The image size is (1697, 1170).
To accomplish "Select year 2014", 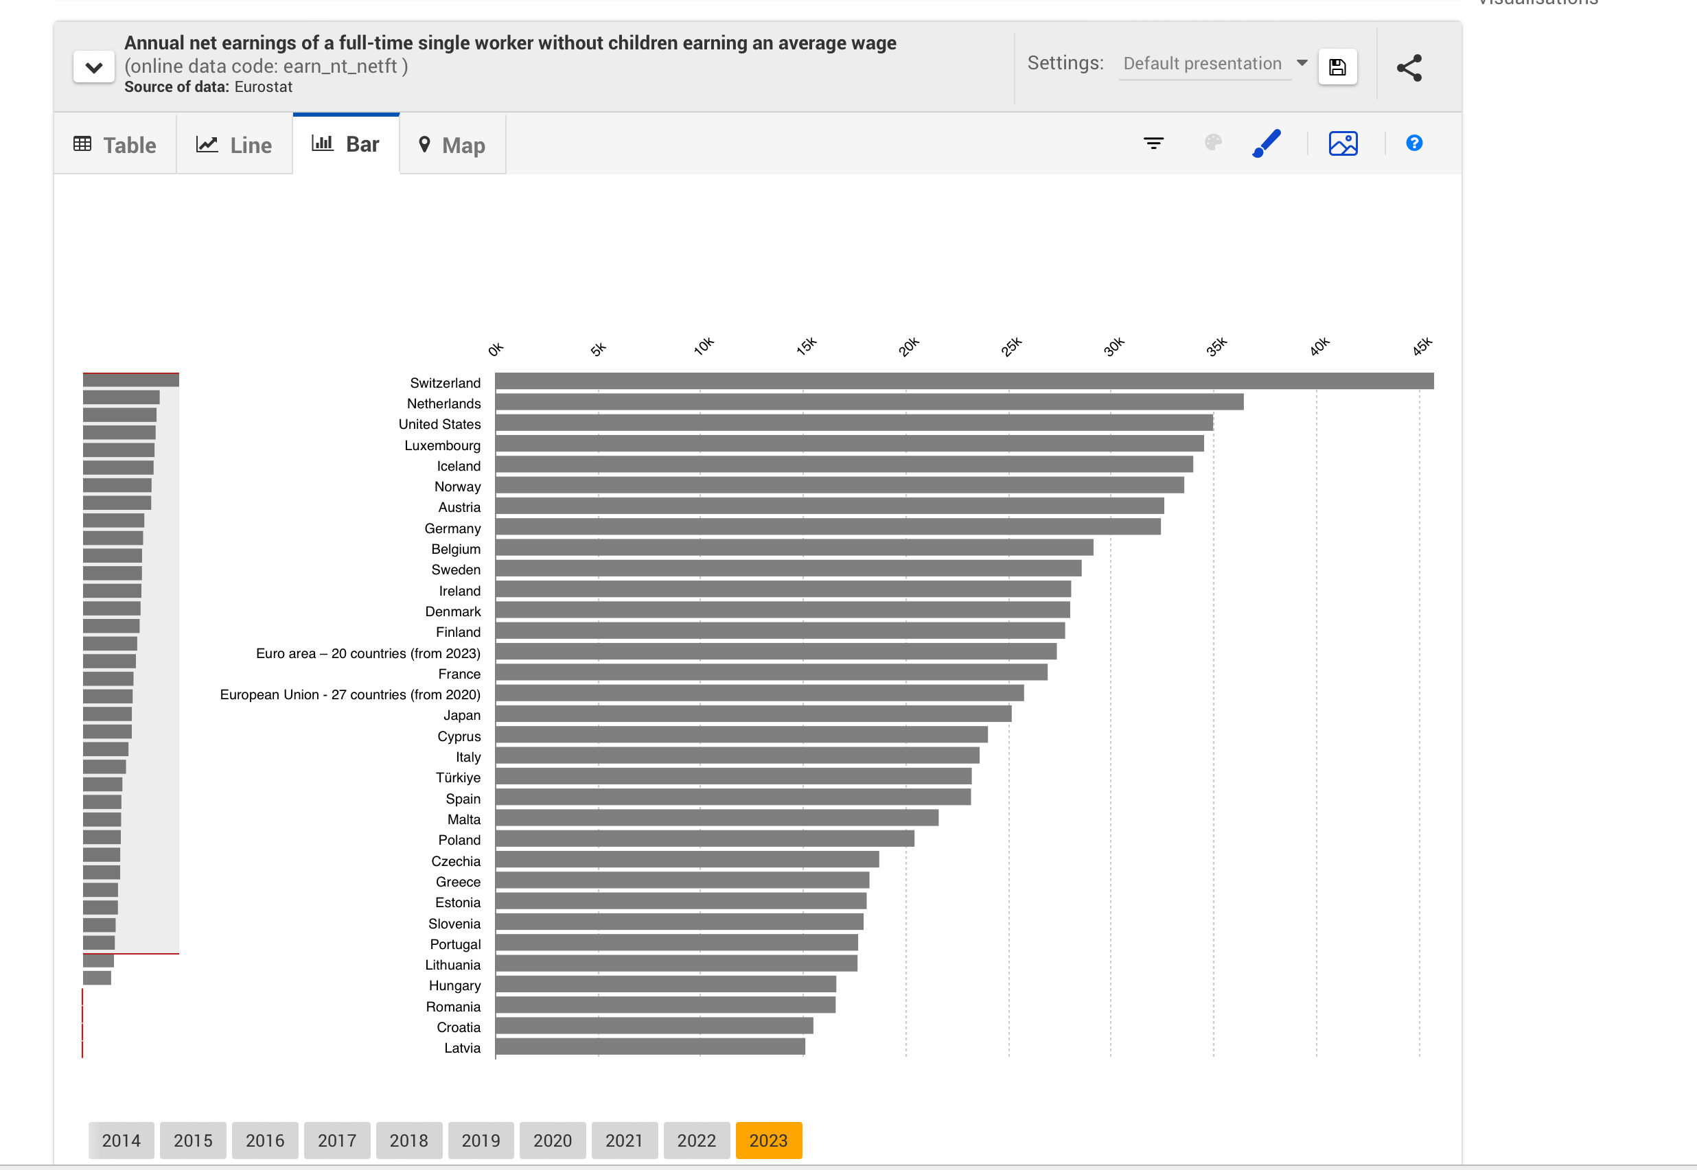I will (x=121, y=1140).
